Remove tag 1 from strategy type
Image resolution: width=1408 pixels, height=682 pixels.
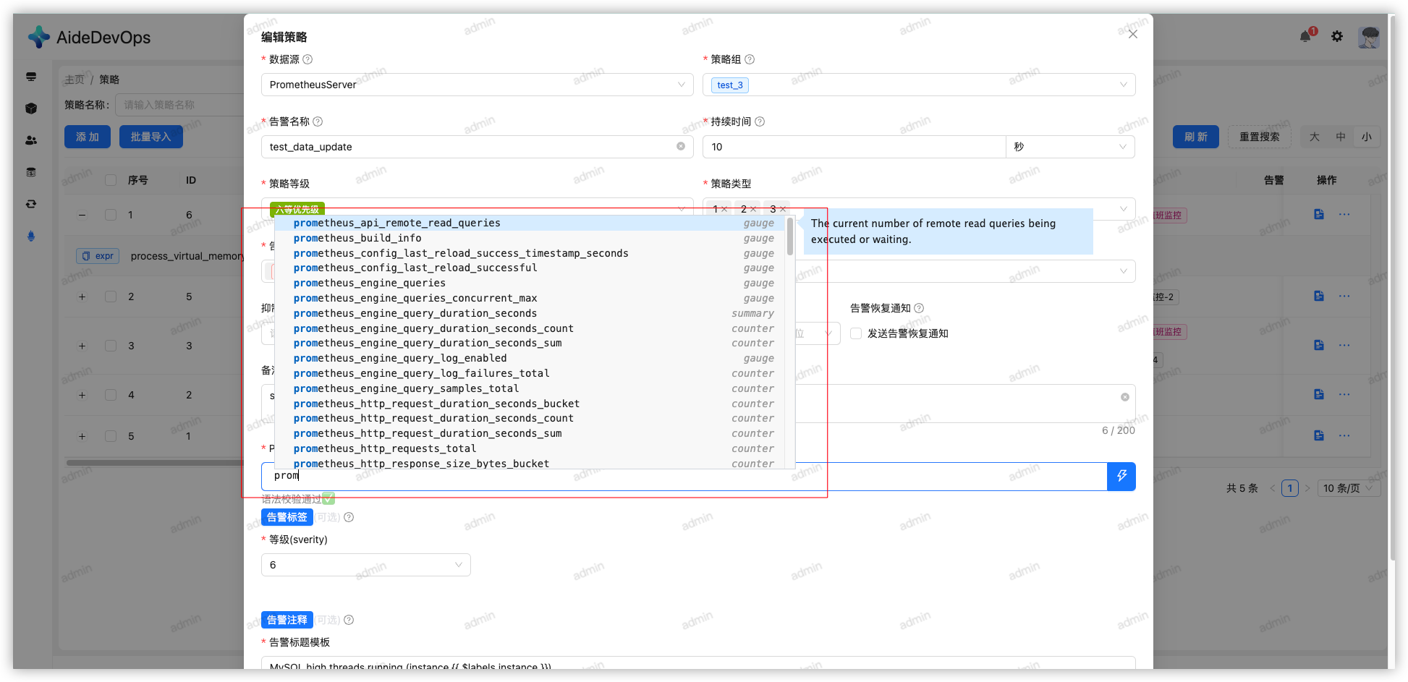(x=724, y=209)
